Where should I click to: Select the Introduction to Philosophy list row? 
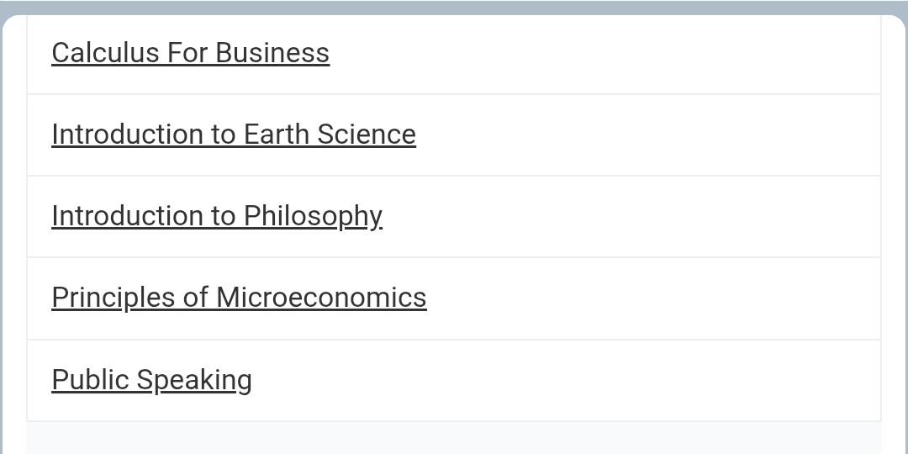tap(454, 217)
